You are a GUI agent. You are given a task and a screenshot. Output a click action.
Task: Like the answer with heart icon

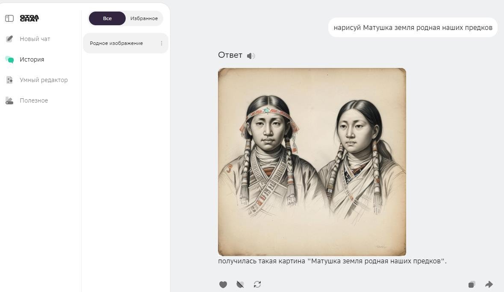pyautogui.click(x=223, y=284)
